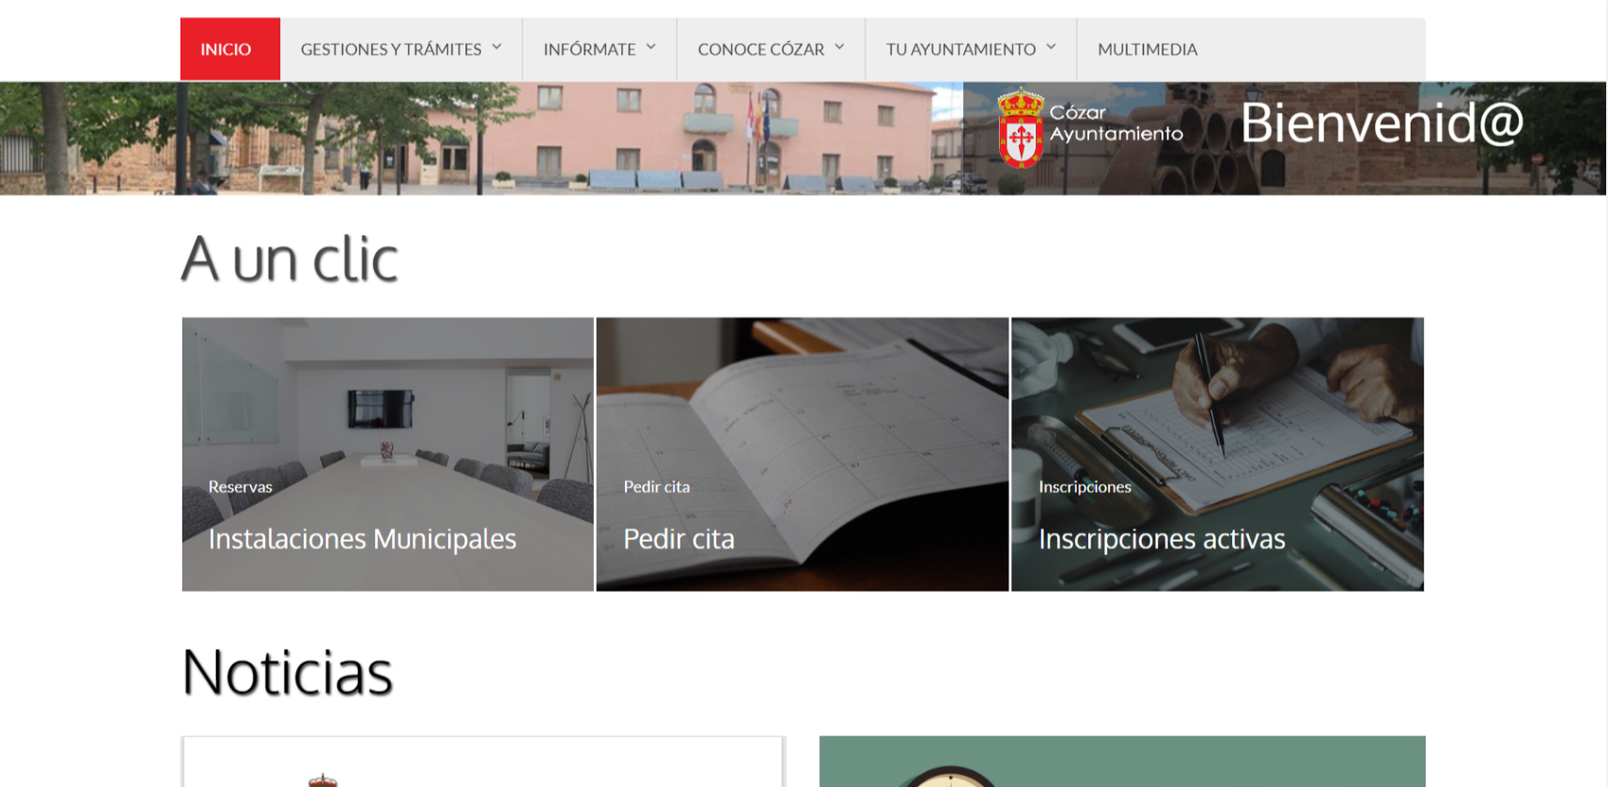Go to the INICIO home tab
Screen dimensions: 1608x787
tap(230, 49)
